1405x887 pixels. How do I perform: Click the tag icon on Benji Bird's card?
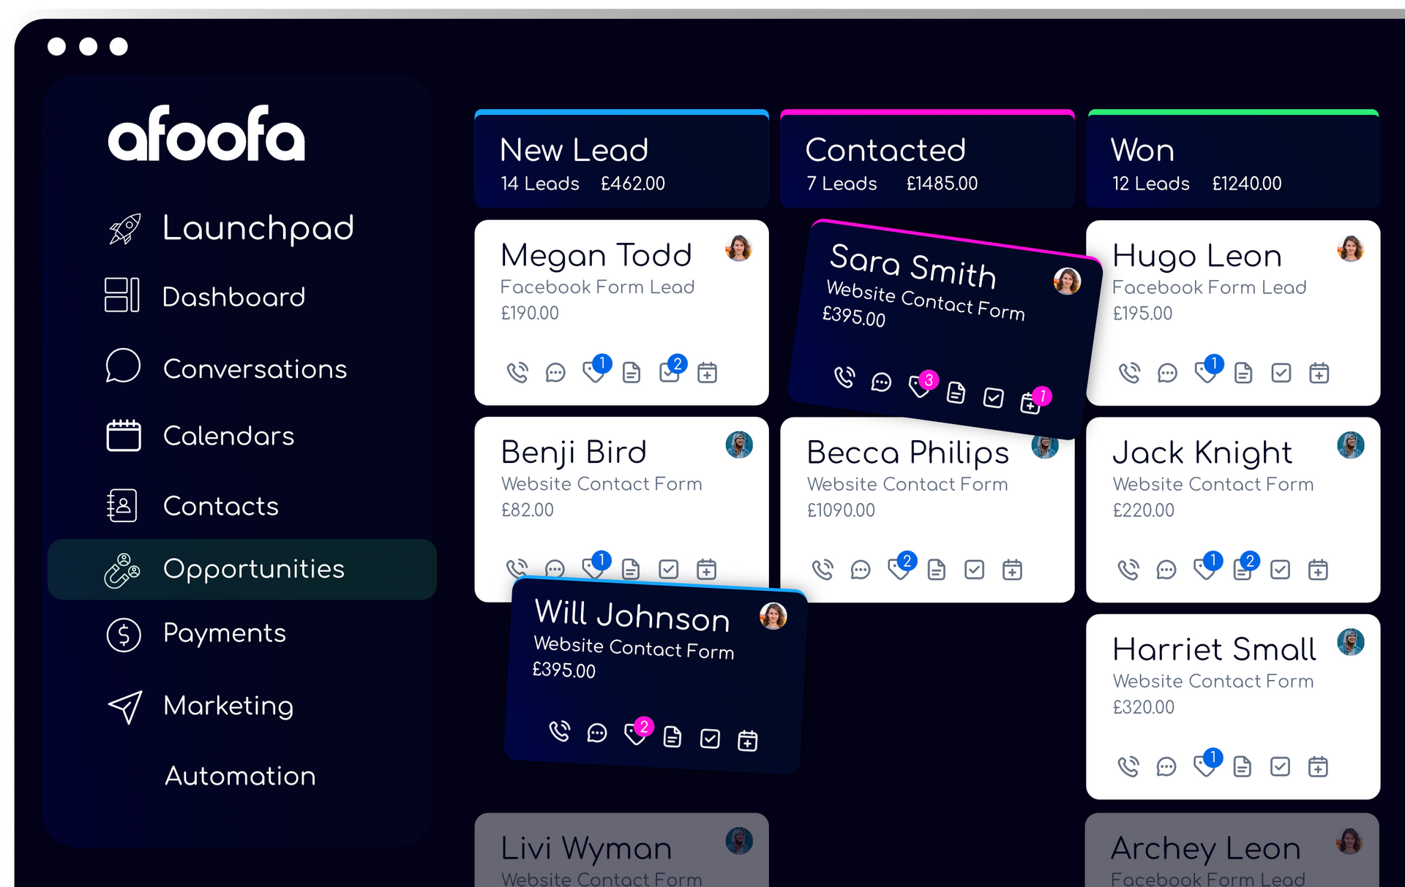[592, 568]
